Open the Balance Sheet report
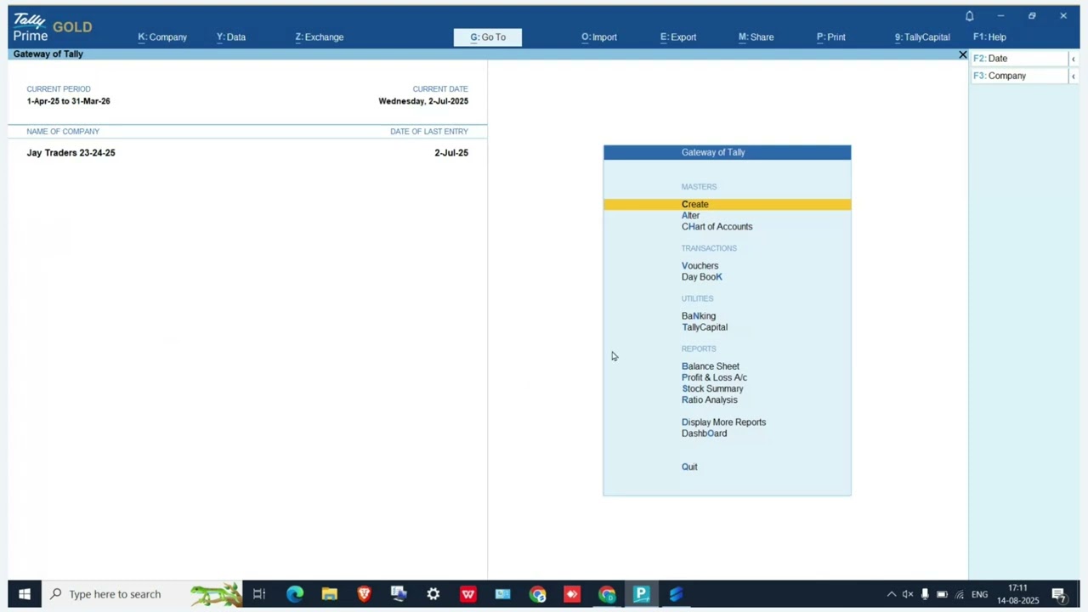This screenshot has width=1088, height=612. point(710,366)
